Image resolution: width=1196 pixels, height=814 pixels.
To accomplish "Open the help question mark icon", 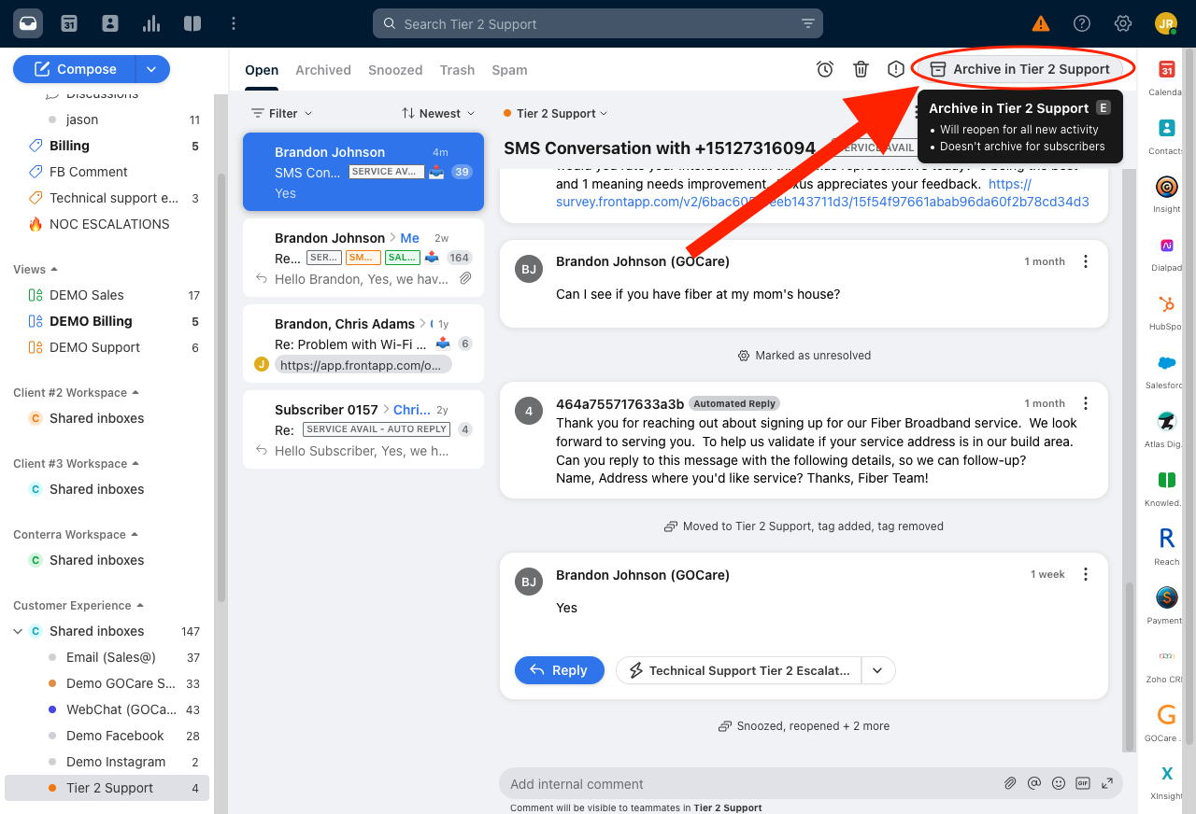I will click(1082, 24).
